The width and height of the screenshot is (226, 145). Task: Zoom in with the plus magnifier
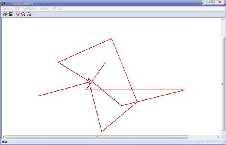coord(23,14)
